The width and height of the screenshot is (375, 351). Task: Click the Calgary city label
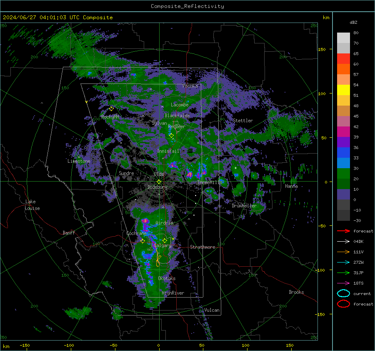[x=162, y=245]
